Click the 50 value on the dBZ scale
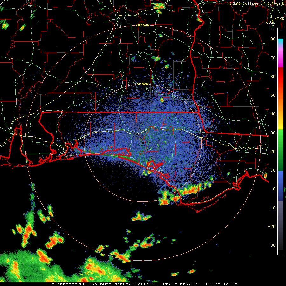 [x=273, y=95]
